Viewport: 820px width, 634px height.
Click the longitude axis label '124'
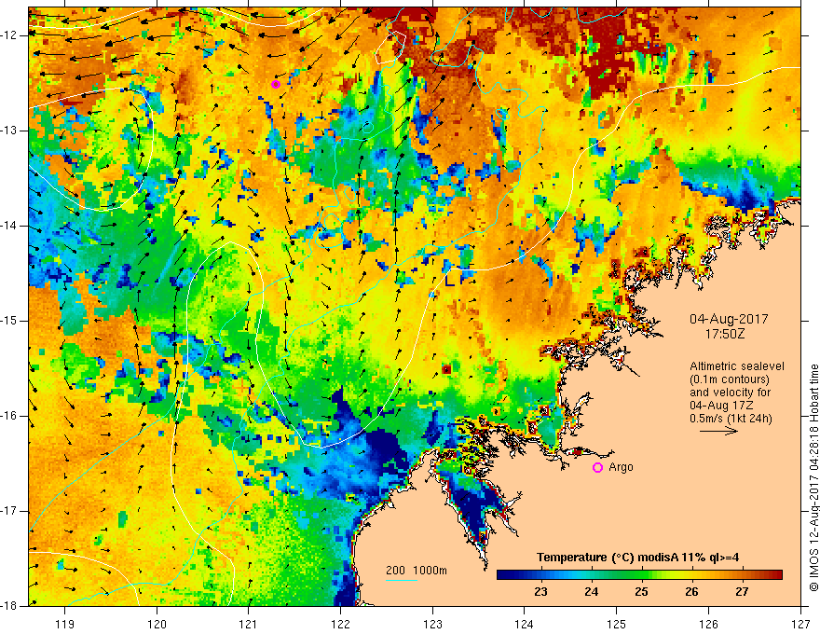[x=525, y=624]
